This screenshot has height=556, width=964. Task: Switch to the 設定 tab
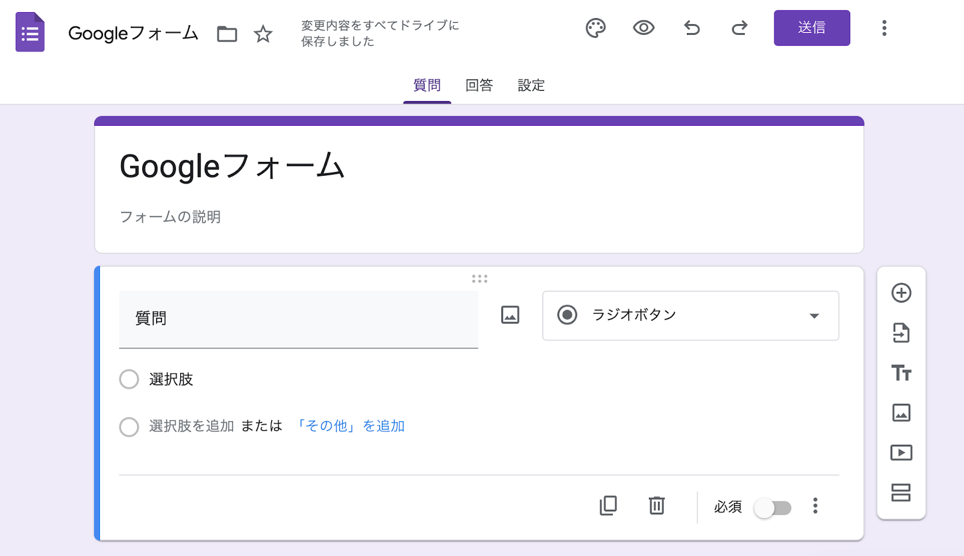[x=531, y=85]
